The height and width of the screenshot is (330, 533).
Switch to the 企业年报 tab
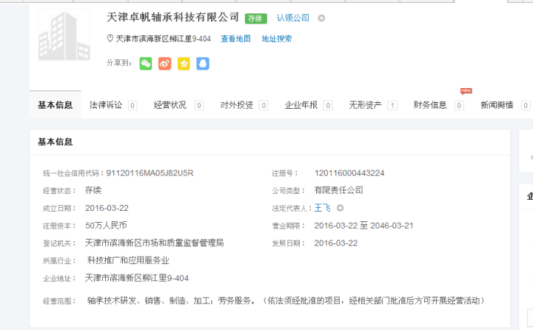coord(301,105)
